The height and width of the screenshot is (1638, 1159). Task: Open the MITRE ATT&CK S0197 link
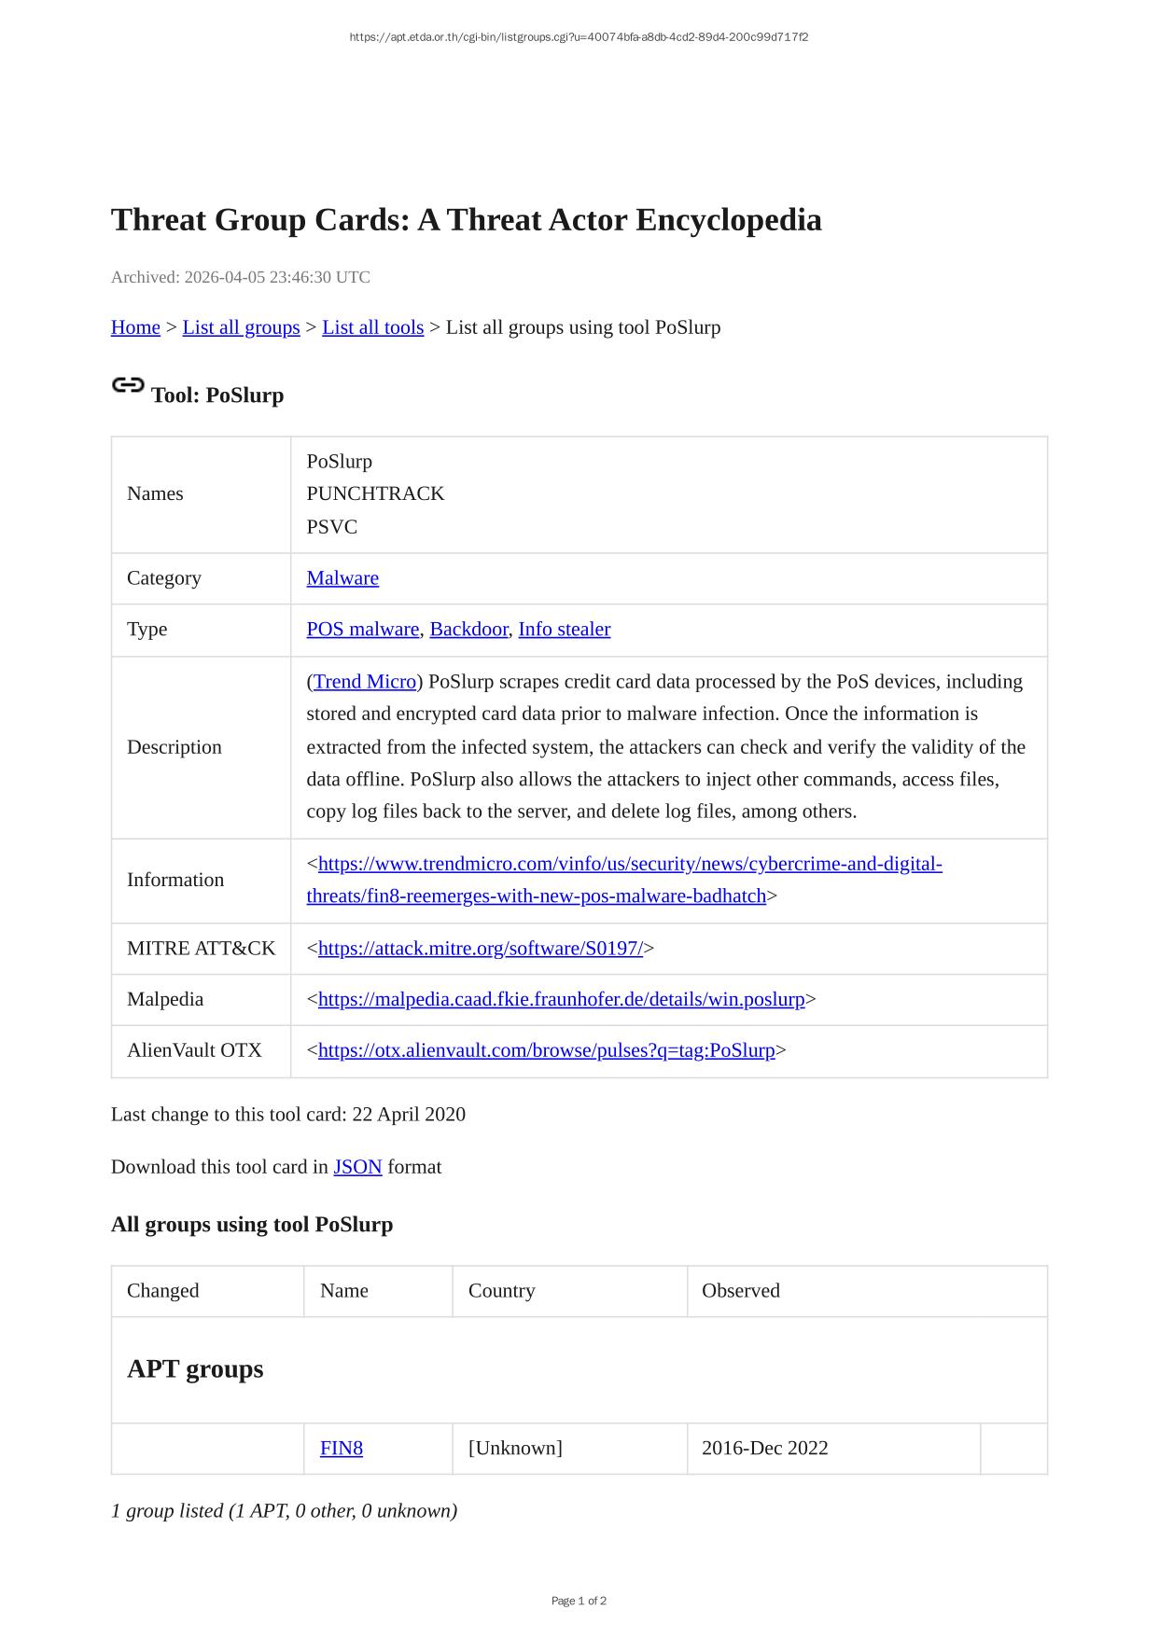click(x=481, y=949)
